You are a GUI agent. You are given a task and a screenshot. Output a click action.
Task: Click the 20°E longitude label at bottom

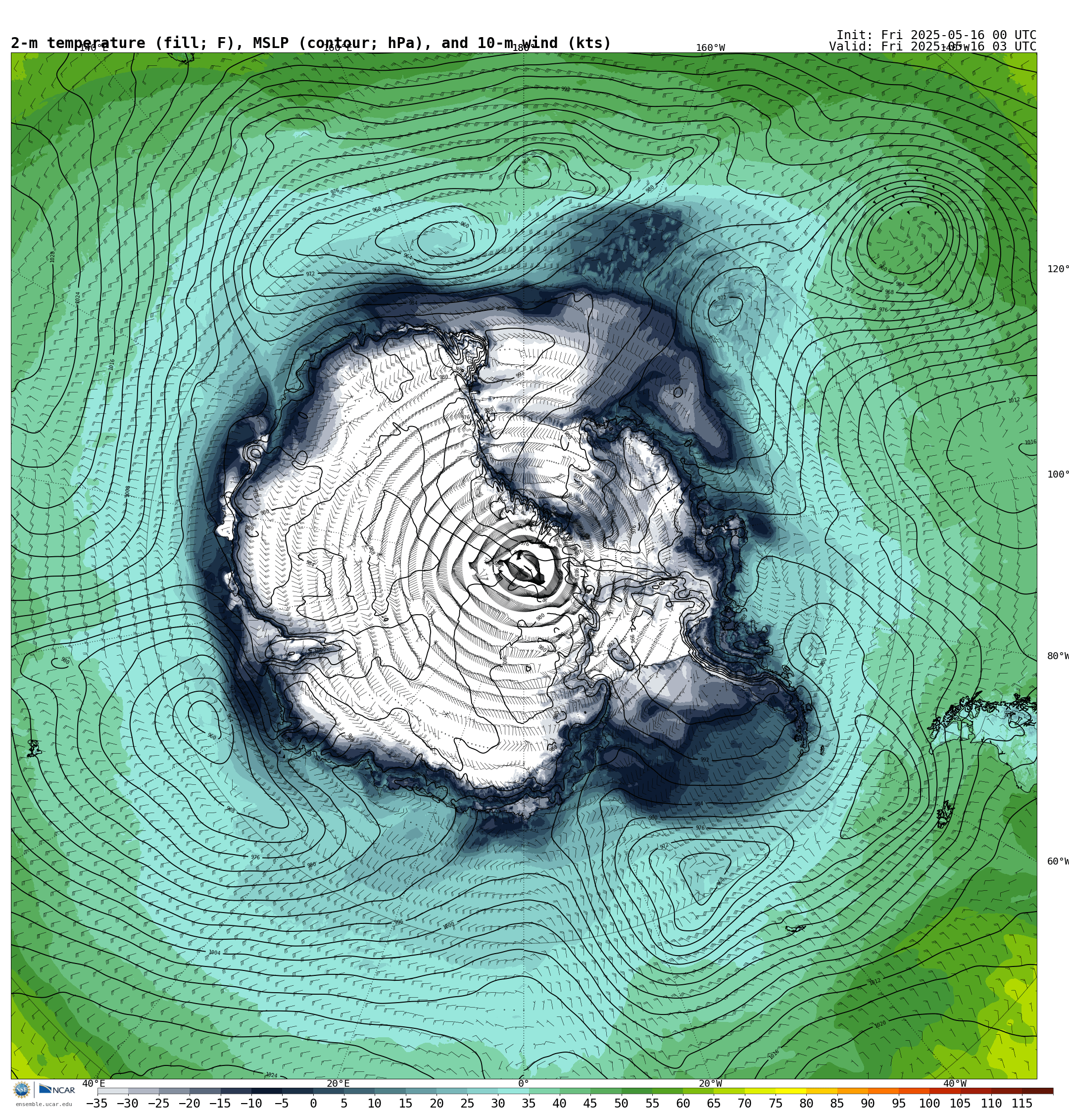pos(338,1083)
